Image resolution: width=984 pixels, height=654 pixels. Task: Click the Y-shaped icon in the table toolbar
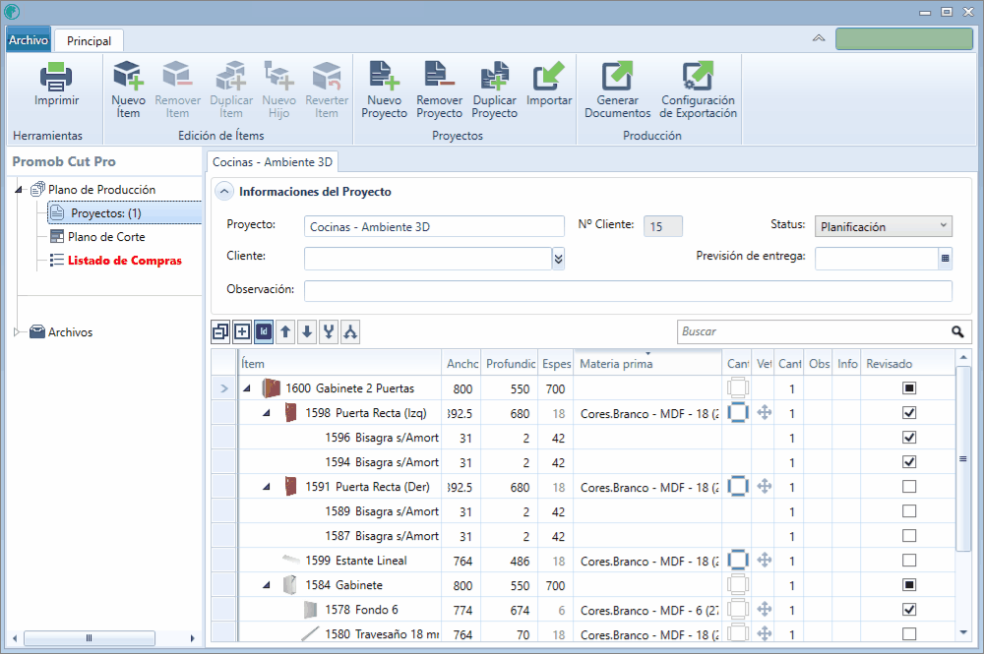(x=329, y=331)
